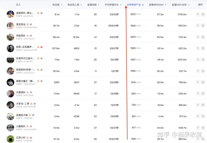Favorite 金姐茶叶 with the star icon

[x=203, y=14]
